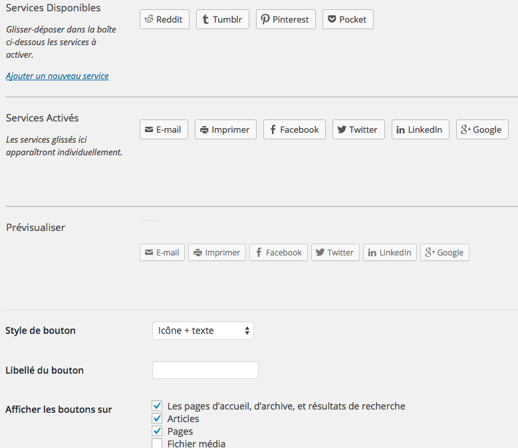Click the E-mail envelope icon in Services Activés
This screenshot has height=448, width=518.
point(149,129)
